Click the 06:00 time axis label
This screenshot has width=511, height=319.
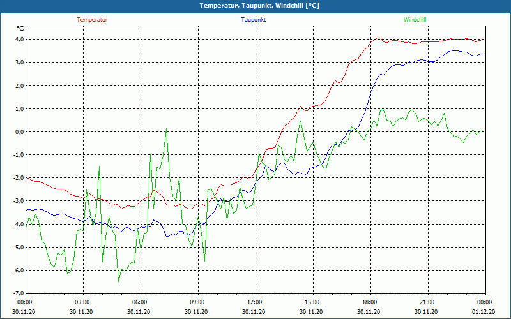click(x=141, y=302)
